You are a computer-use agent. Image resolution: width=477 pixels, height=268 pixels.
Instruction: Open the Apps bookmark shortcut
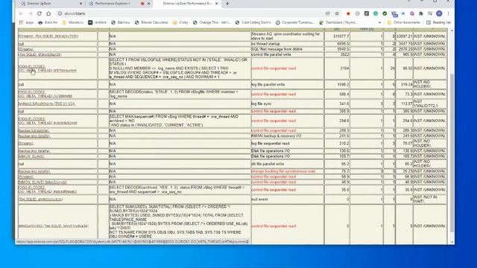(x=27, y=22)
